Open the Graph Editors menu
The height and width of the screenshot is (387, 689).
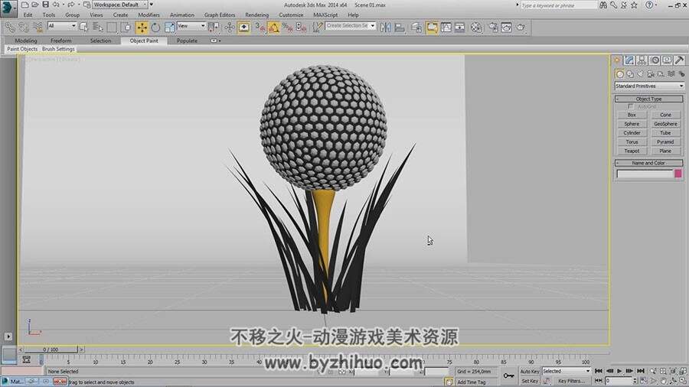pos(220,15)
